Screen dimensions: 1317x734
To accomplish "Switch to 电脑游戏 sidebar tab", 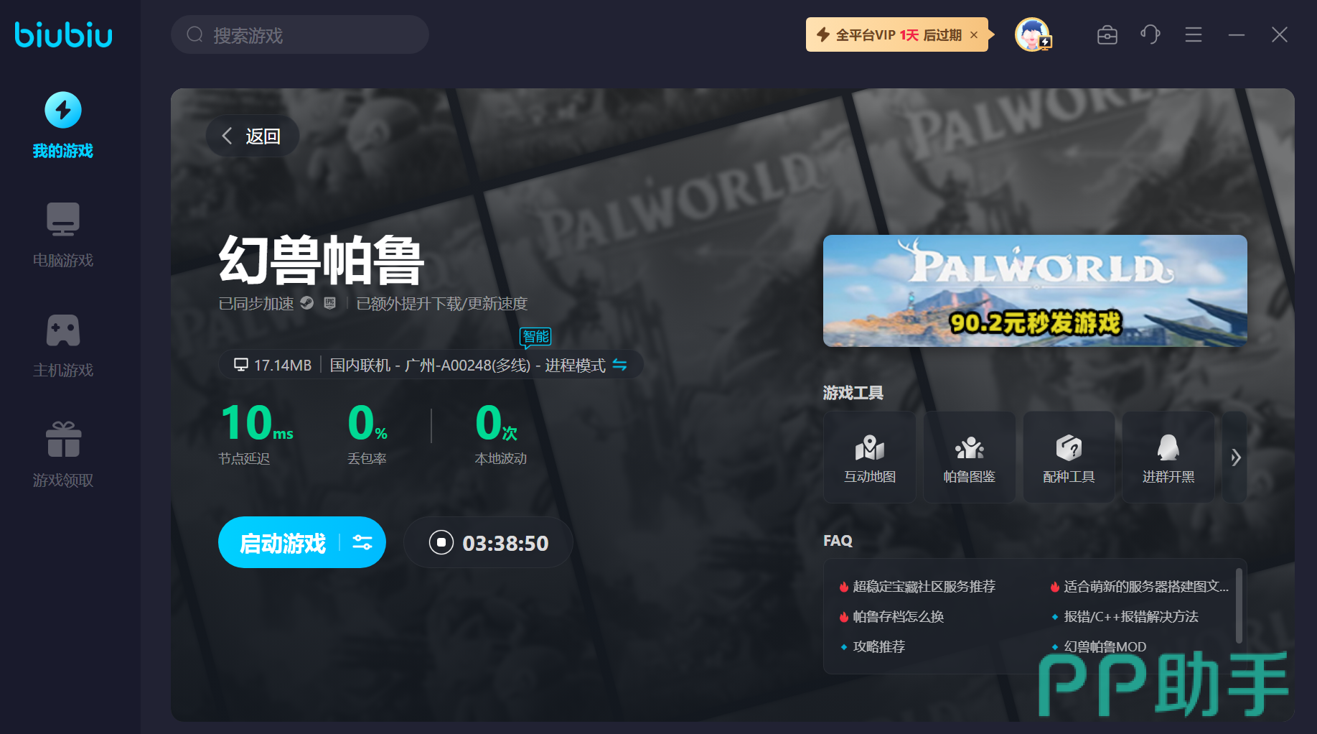I will point(63,235).
